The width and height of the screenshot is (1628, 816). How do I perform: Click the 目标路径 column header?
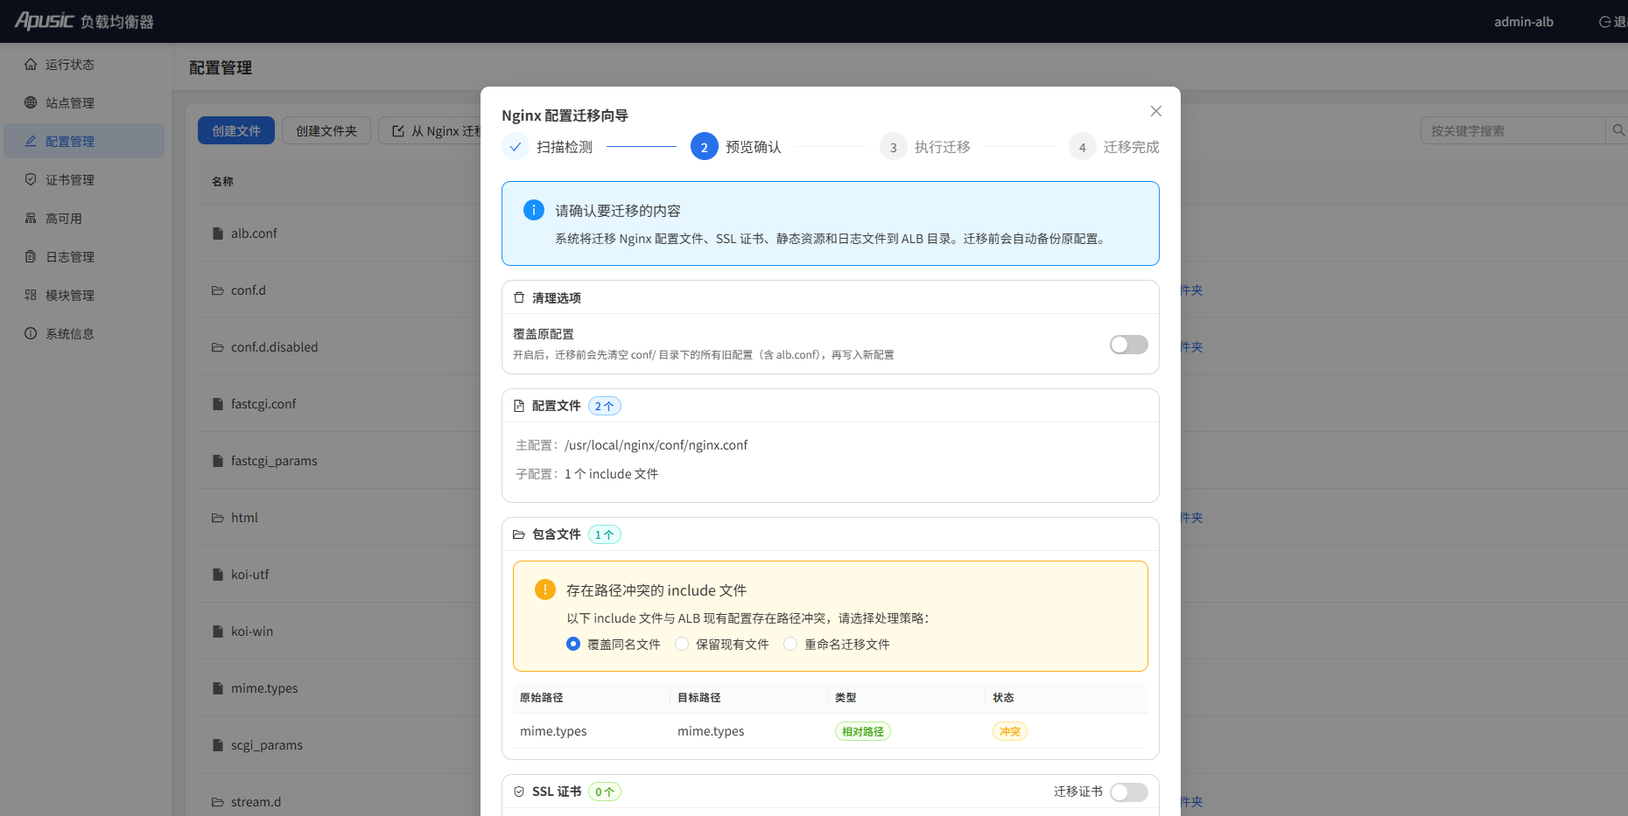(699, 697)
